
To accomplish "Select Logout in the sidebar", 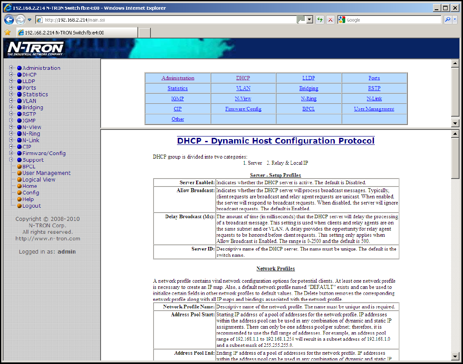I will pos(32,206).
